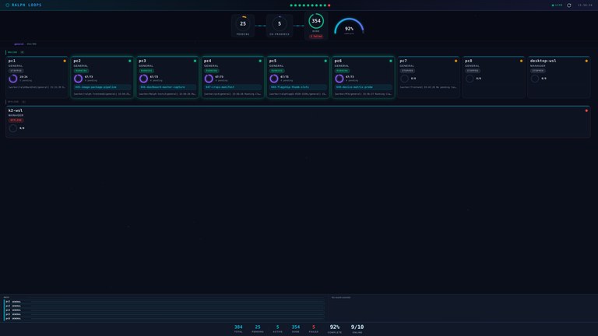Image resolution: width=598 pixels, height=336 pixels.
Task: Open pc6 device-matrix-probe task chip
Action: 363,87
